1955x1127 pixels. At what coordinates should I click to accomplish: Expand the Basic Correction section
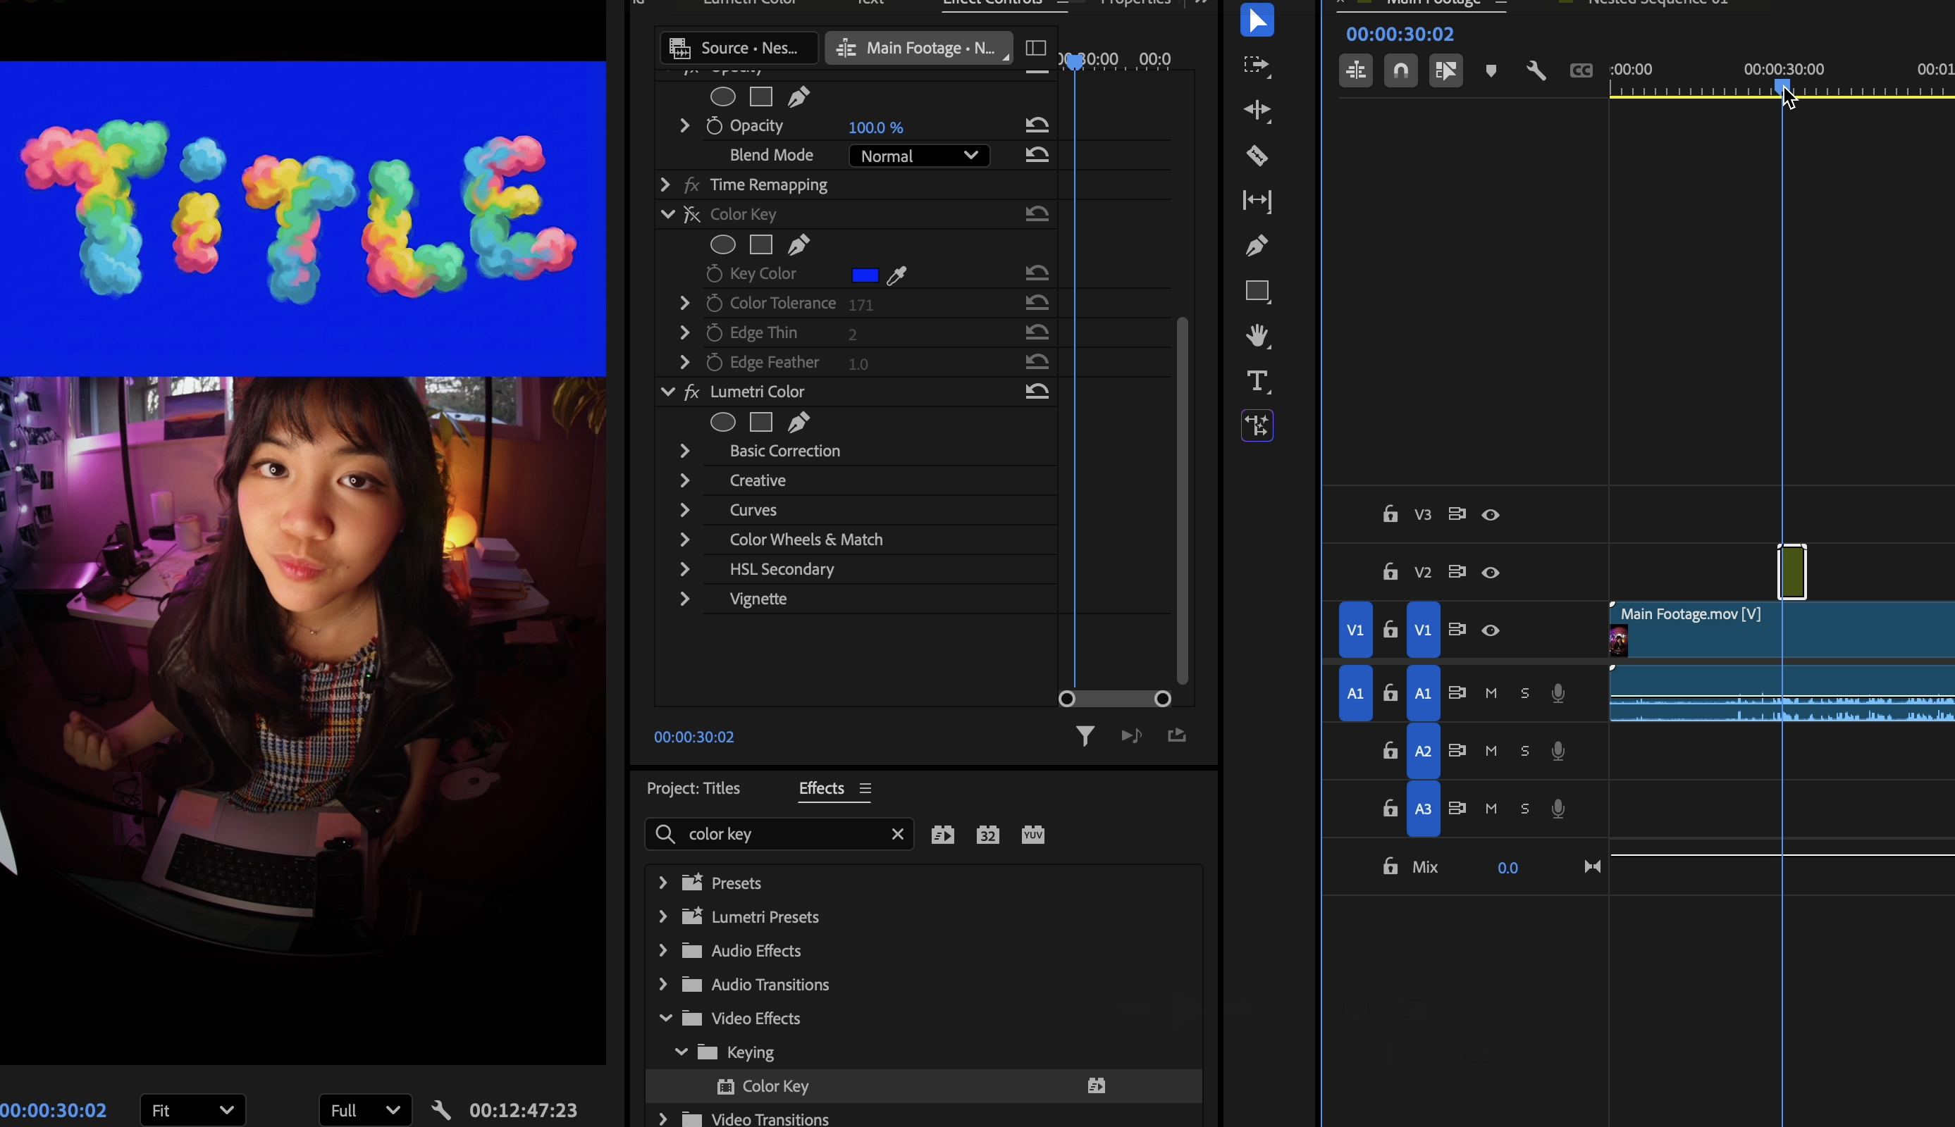pos(684,451)
